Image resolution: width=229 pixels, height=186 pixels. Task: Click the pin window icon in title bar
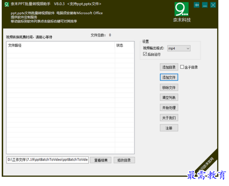point(197,5)
